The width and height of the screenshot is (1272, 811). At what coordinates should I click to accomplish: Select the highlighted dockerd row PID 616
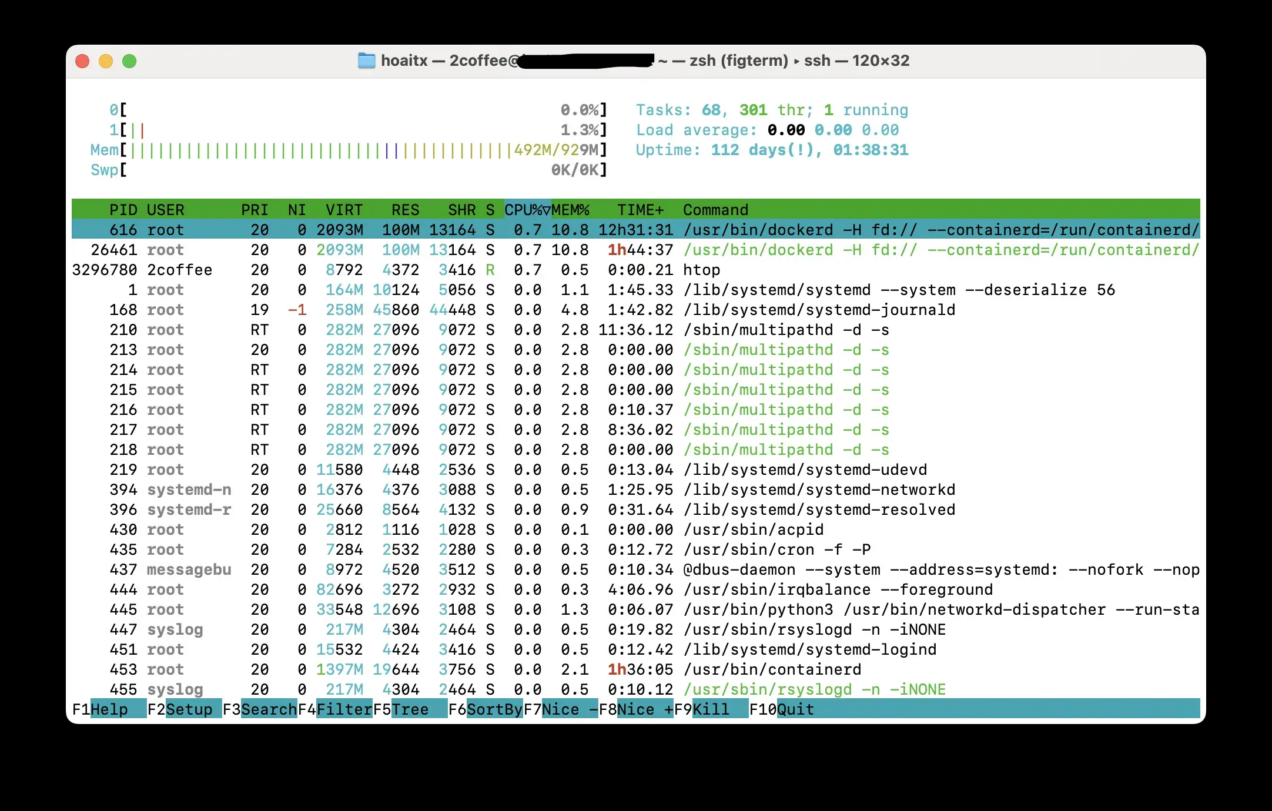[x=635, y=230]
